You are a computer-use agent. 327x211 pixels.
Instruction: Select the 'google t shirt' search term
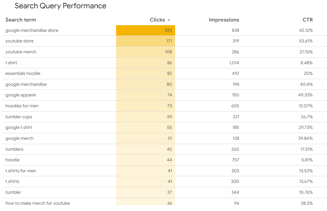19,128
